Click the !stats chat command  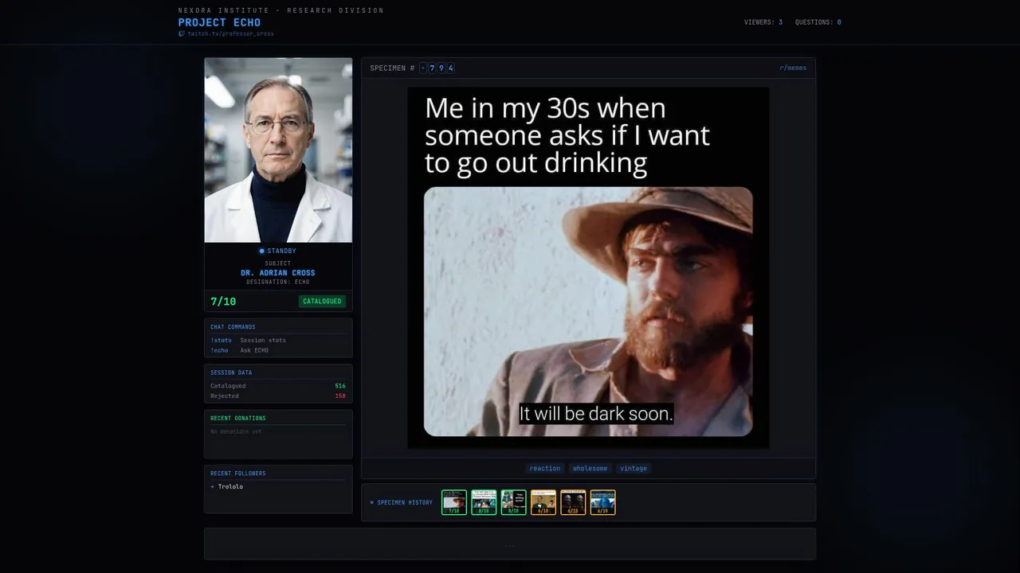[x=221, y=340]
